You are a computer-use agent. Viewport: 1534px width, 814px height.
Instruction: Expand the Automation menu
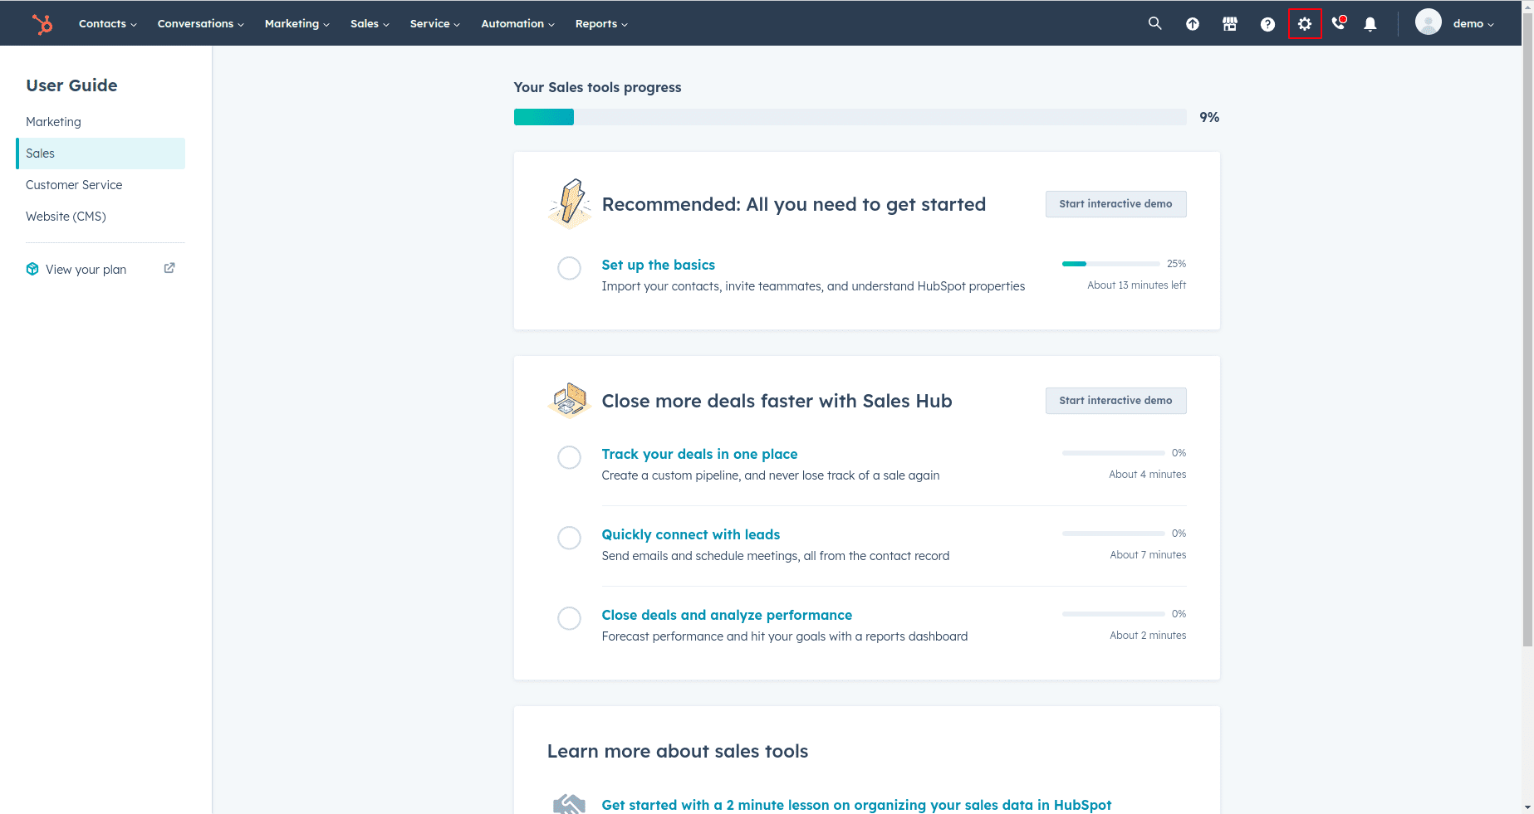[x=518, y=24]
